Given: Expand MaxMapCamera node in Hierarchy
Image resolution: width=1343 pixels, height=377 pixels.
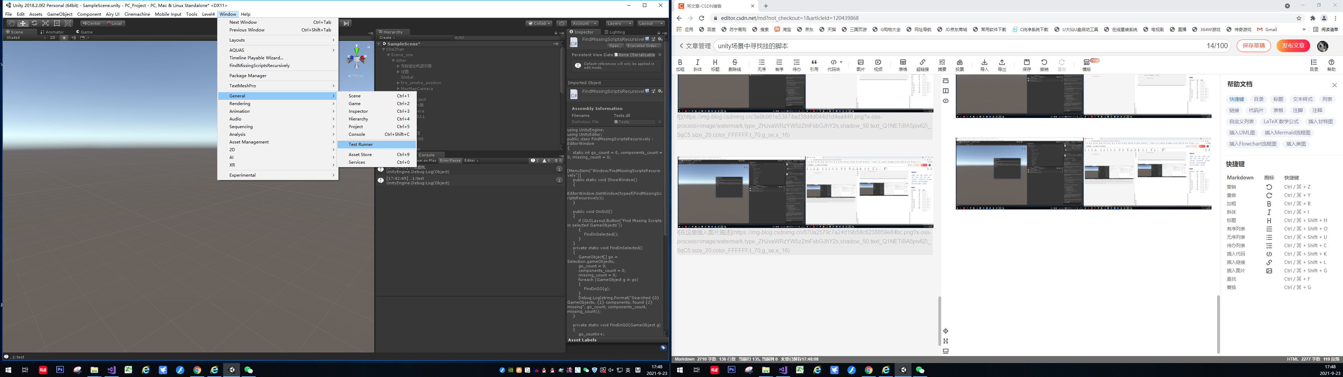Looking at the screenshot, I should click(398, 89).
